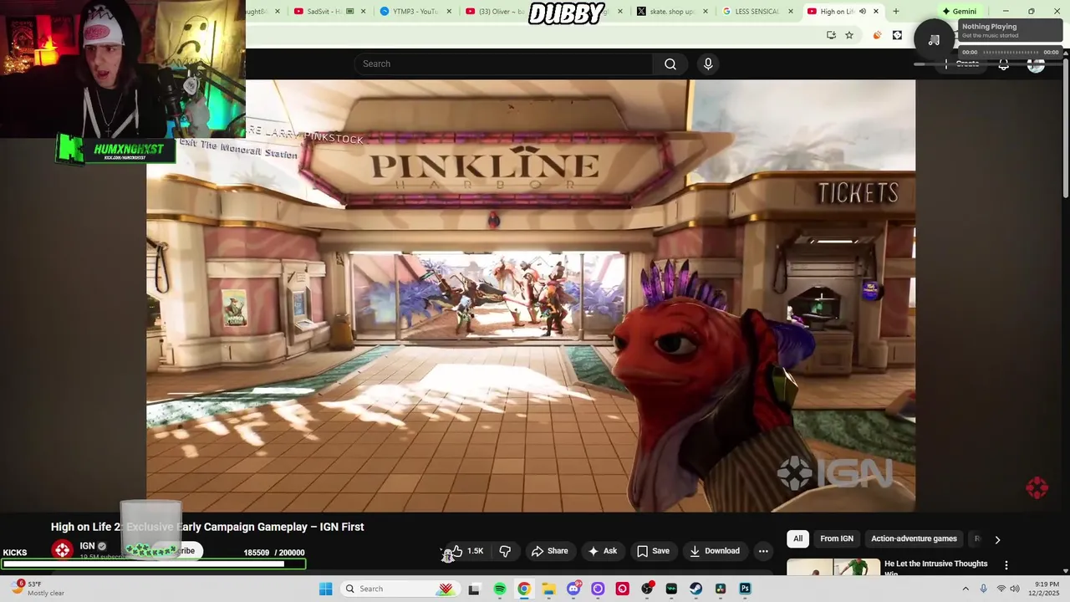1070x602 pixels.
Task: Open the orange extension icon in Chrome toolbar
Action: 877,35
